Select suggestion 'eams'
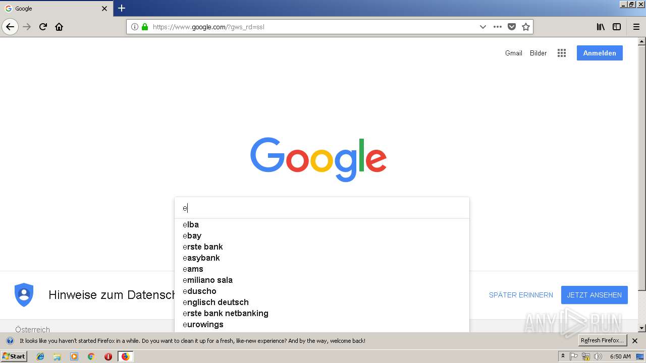Image resolution: width=646 pixels, height=363 pixels. point(322,269)
